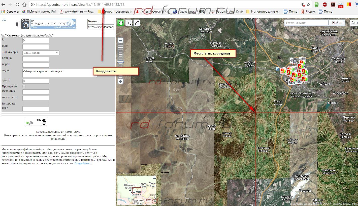Viewport: 358px width, 206px height.
Task: Collapse the overview minimap panel
Action: (154, 178)
